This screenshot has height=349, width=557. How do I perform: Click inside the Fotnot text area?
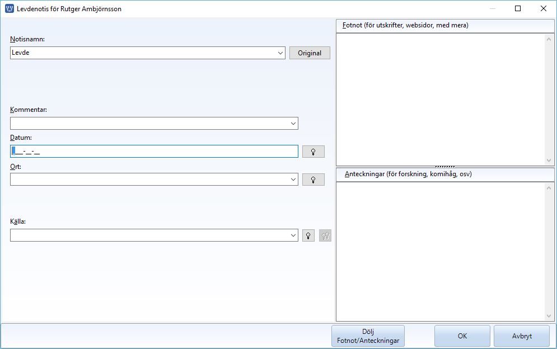point(441,100)
